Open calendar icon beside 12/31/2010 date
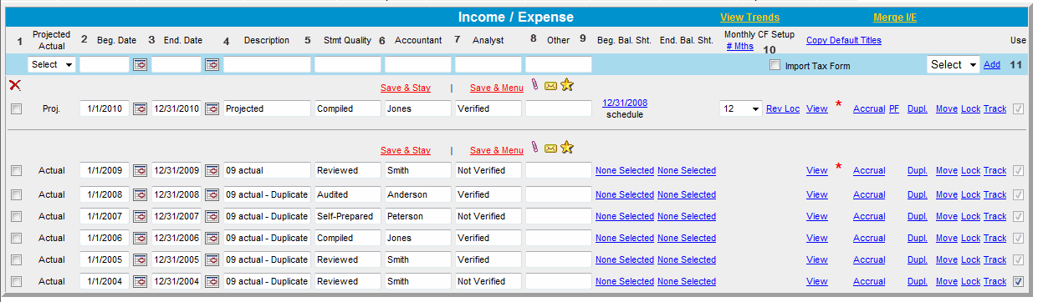 coord(212,108)
